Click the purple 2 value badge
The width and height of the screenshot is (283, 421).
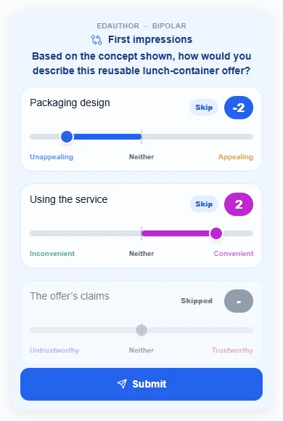239,204
